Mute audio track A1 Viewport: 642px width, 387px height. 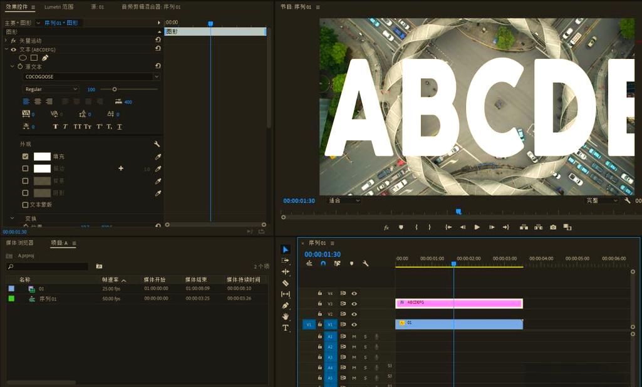point(354,336)
